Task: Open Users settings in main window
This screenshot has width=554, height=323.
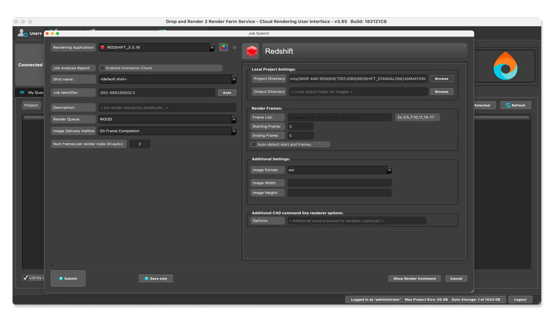Action: [x=30, y=33]
